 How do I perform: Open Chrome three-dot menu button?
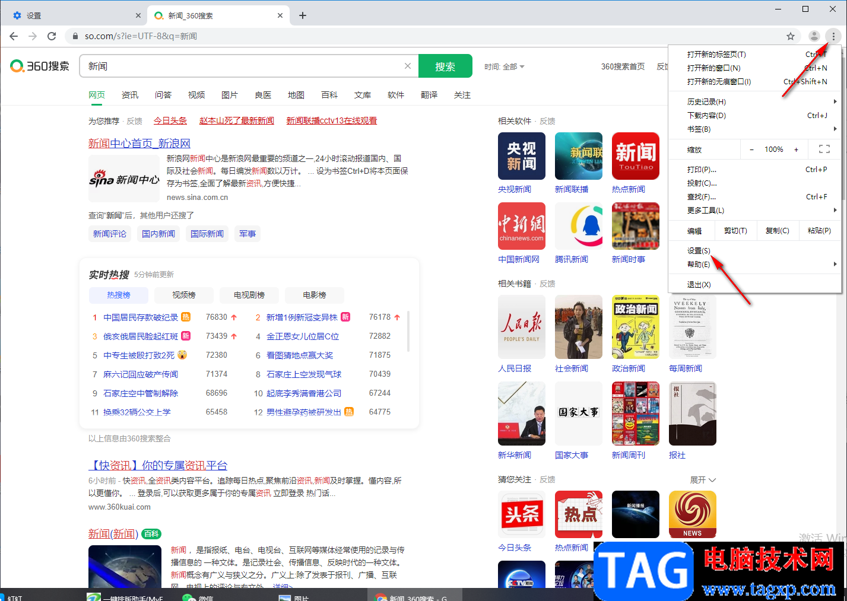pos(833,36)
